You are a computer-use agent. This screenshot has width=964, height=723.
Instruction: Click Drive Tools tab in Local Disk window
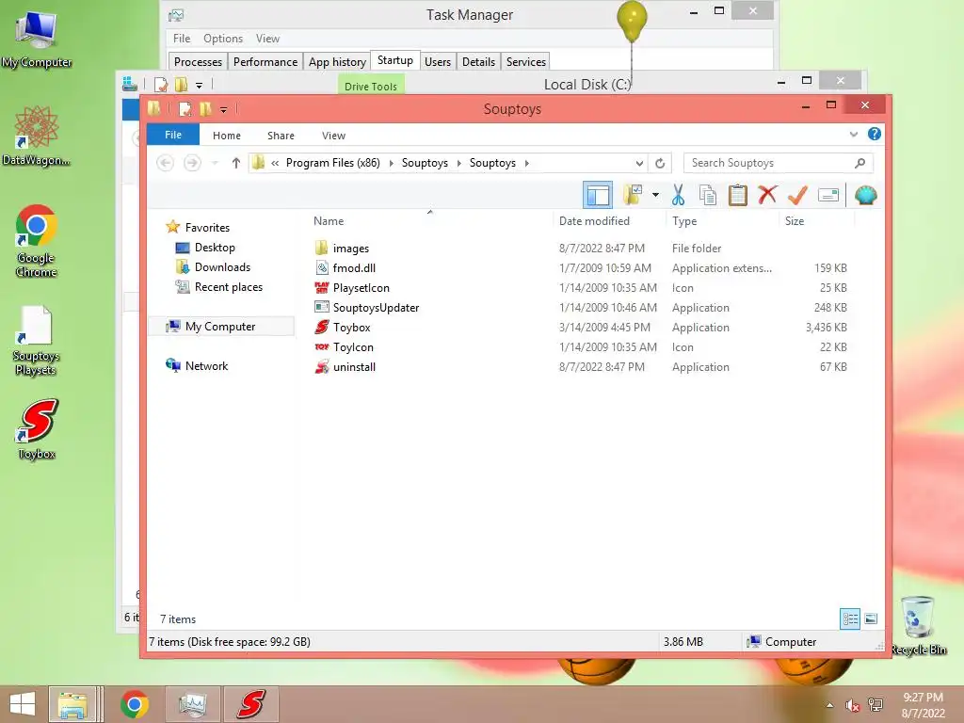(x=370, y=85)
